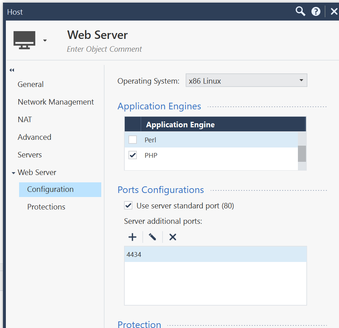Open the Operating System dropdown

[x=246, y=81]
